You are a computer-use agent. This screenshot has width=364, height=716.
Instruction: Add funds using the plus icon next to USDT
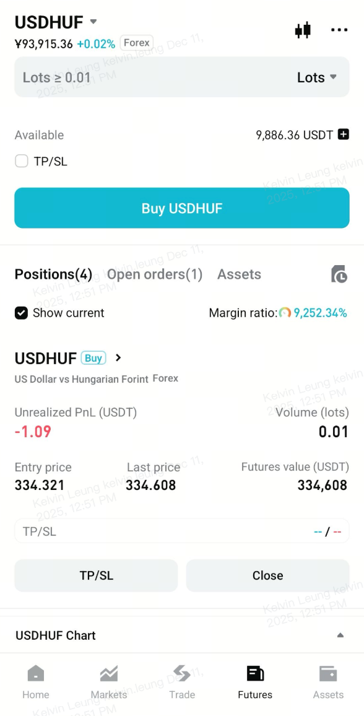tap(344, 134)
